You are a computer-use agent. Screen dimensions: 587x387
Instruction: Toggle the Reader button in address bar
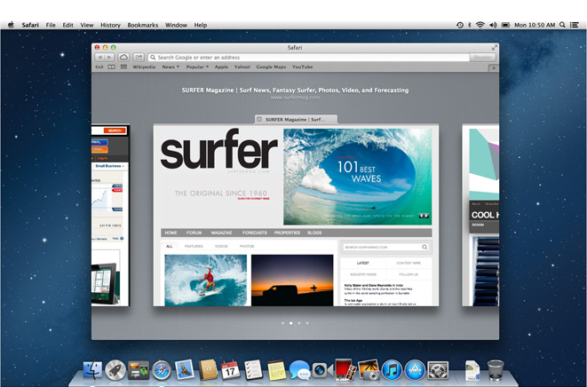coord(482,57)
